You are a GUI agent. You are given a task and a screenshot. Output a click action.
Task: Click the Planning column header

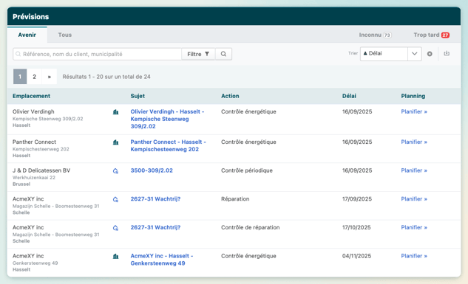point(413,96)
